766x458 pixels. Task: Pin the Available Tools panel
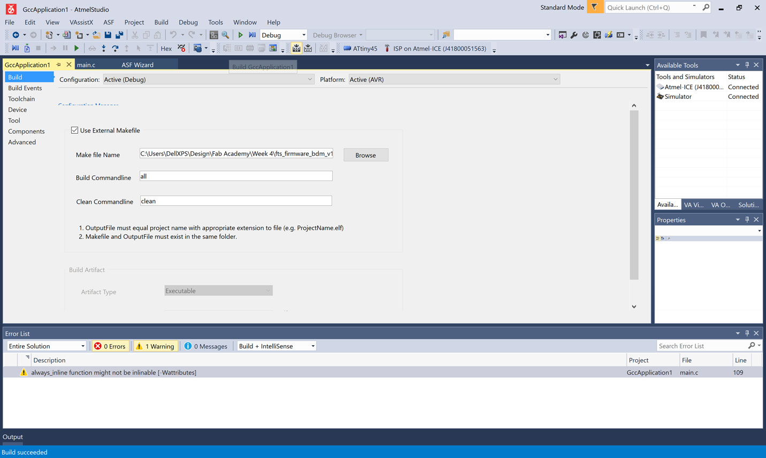(747, 65)
